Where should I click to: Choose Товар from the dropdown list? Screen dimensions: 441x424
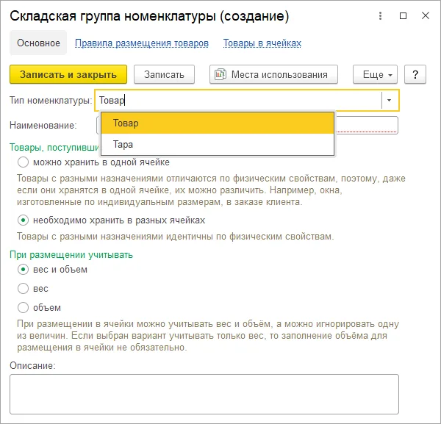click(218, 123)
